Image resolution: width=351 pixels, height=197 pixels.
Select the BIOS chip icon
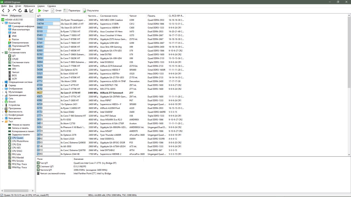[10, 76]
